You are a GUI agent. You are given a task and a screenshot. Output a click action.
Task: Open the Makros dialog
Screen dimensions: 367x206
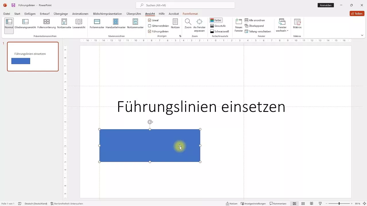pyautogui.click(x=297, y=24)
